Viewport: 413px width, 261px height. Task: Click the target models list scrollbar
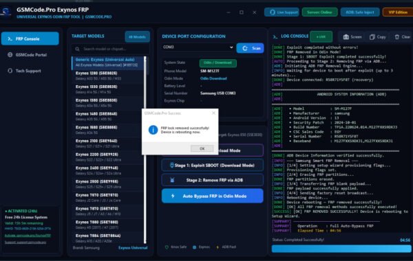point(145,150)
